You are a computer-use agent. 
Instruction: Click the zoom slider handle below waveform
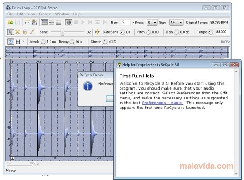click(x=33, y=165)
